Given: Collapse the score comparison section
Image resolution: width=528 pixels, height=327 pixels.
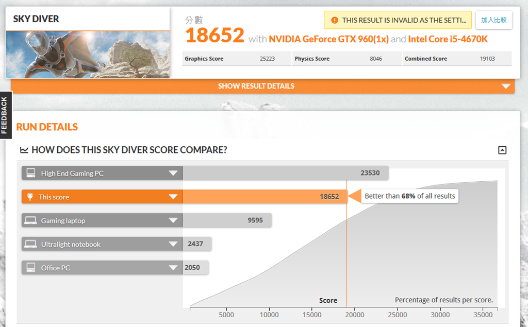Looking at the screenshot, I should click(502, 150).
